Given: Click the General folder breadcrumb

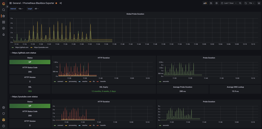Looking at the screenshot, I should coord(16,3).
